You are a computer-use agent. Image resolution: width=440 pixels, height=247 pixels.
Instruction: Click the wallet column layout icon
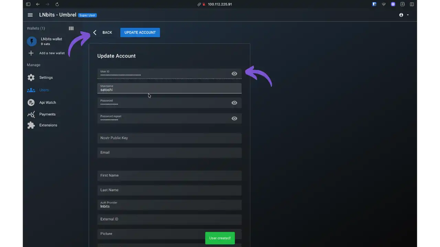(x=71, y=28)
